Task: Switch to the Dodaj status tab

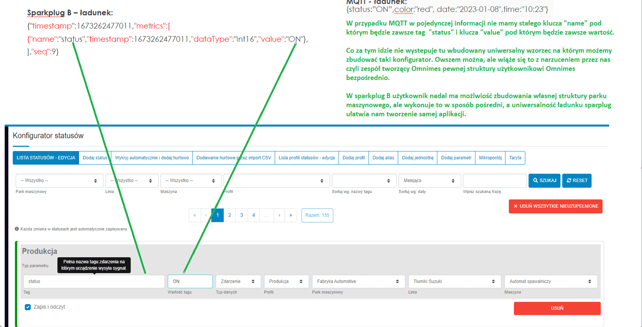Action: click(x=95, y=158)
